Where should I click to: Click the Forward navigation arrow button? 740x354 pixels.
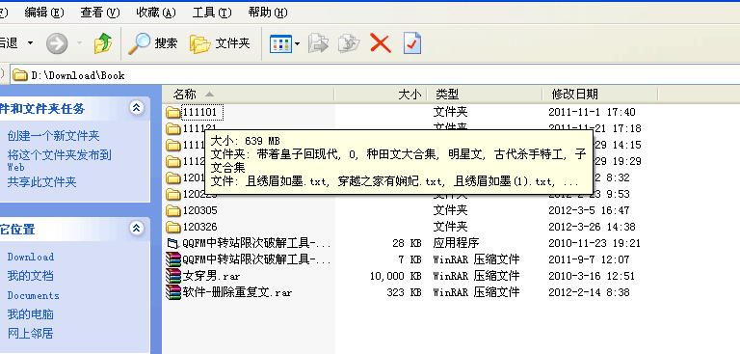57,44
